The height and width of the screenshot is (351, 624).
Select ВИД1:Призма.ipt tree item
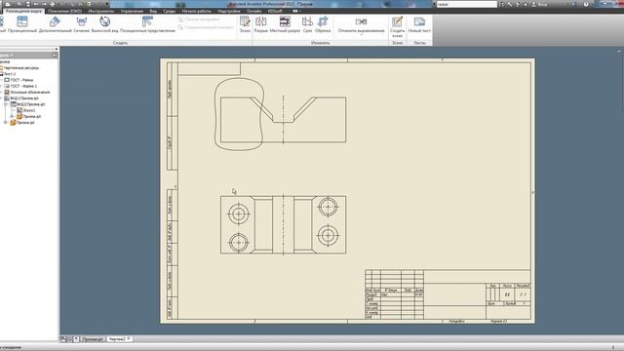click(x=21, y=98)
